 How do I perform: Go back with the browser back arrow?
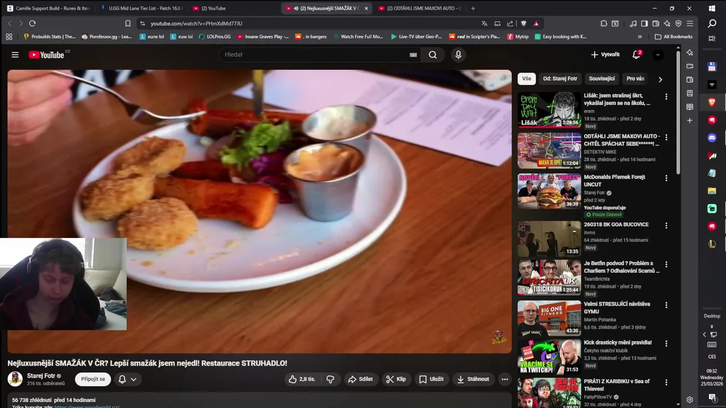[x=10, y=23]
